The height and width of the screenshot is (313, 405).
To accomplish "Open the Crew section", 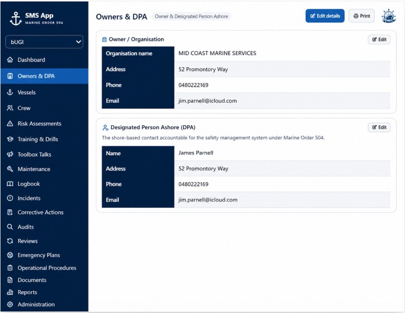I will (x=44, y=108).
